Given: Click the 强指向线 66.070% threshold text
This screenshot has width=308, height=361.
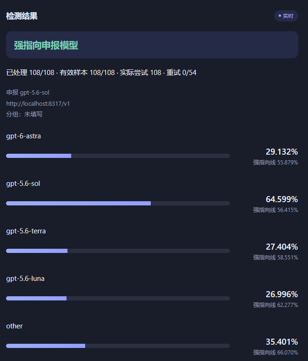Looking at the screenshot, I should [275, 352].
